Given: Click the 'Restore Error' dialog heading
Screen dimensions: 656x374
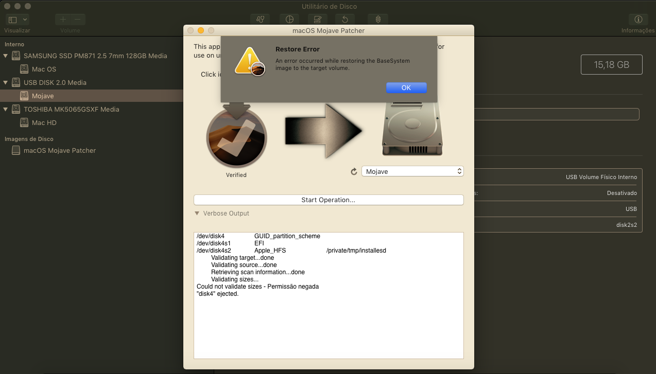Looking at the screenshot, I should coord(298,49).
